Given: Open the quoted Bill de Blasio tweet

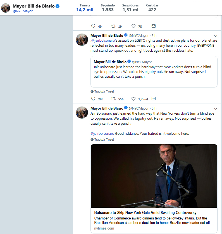Looking at the screenshot, I should point(154,71).
